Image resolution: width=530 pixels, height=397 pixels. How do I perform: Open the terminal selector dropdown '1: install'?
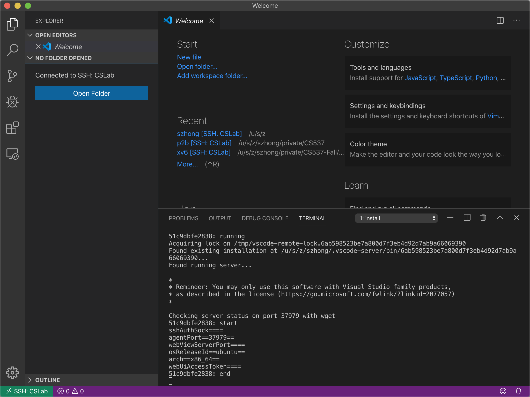[x=396, y=218]
